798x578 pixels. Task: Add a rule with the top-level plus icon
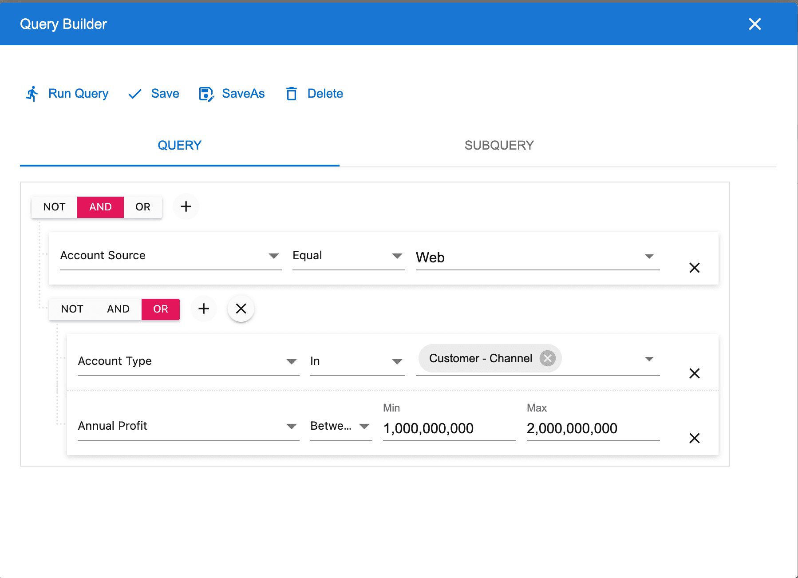point(186,206)
